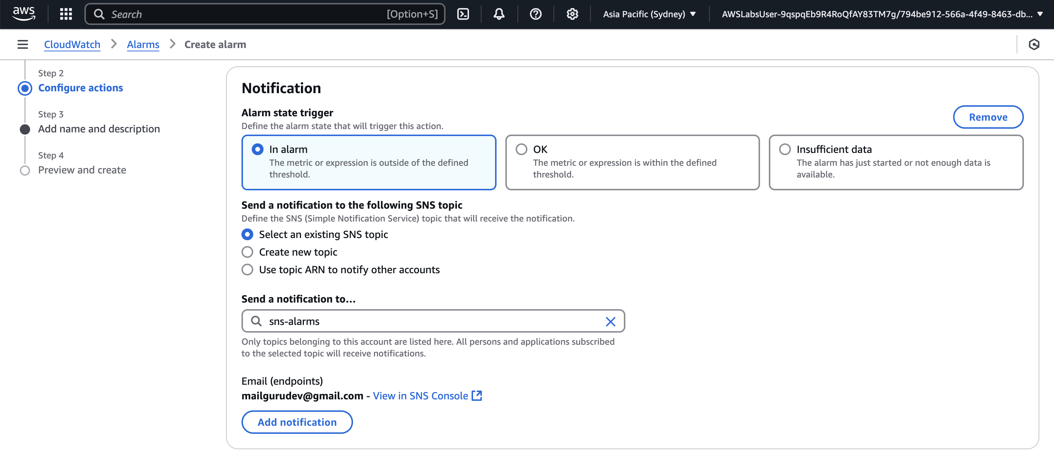Open the help question-mark icon
Screen dimensions: 1054x454
535,14
